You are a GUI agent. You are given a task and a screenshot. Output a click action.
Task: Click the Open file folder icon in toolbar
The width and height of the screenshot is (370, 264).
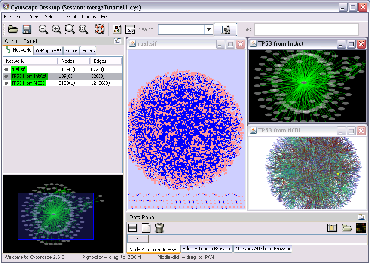pos(13,29)
